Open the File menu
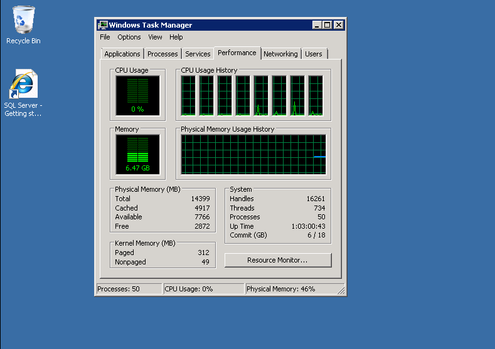This screenshot has height=349, width=495. coord(105,37)
